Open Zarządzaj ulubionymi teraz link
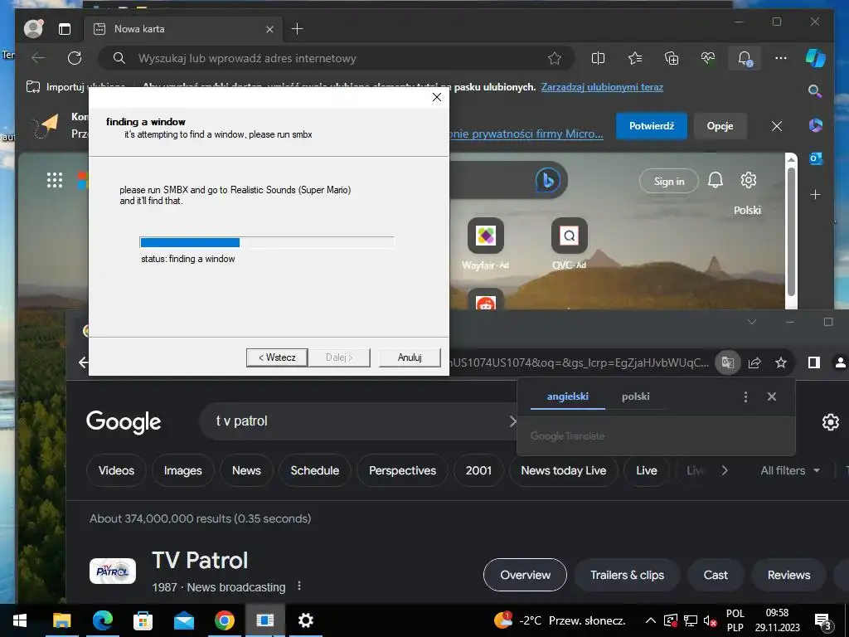Viewport: 849px width, 637px height. pos(602,86)
